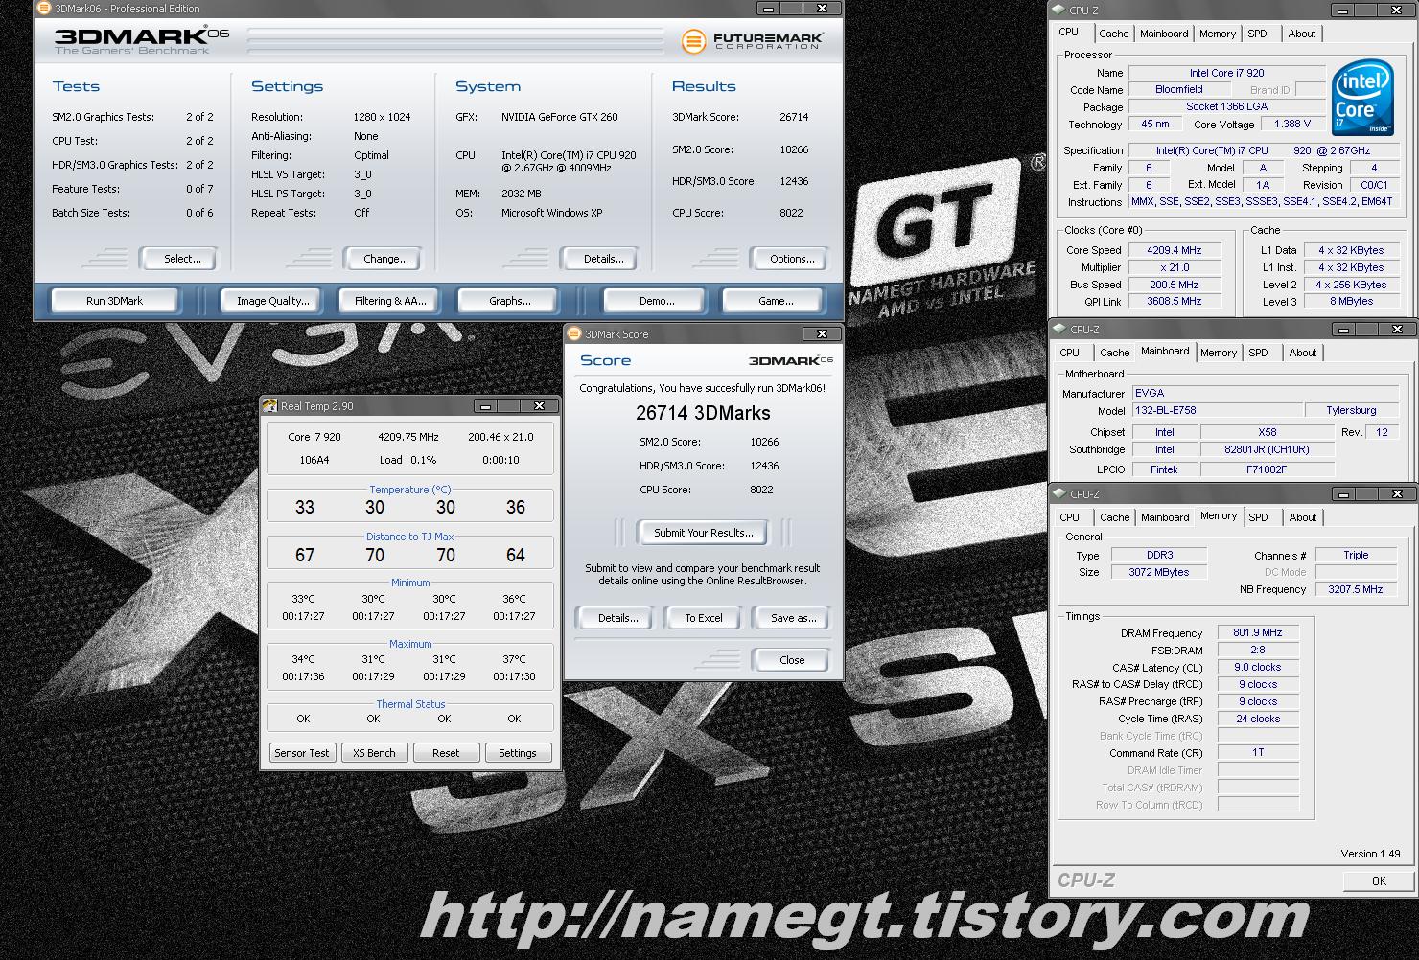Click the Real Temp clock reading 4209.75 MHz
Image resolution: width=1419 pixels, height=960 pixels.
pos(408,437)
